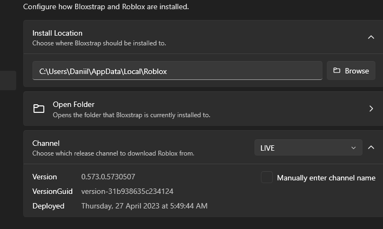Click the VersionGuid label
This screenshot has height=229, width=383.
pos(52,191)
